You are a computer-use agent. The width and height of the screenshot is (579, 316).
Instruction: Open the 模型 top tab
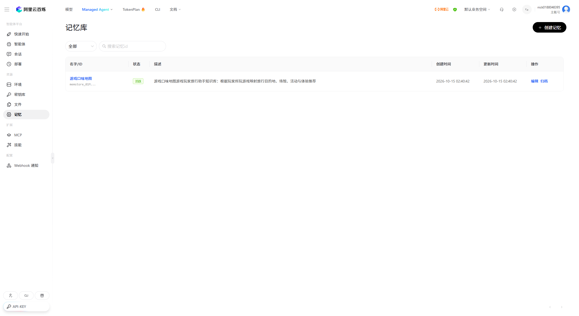pyautogui.click(x=69, y=9)
